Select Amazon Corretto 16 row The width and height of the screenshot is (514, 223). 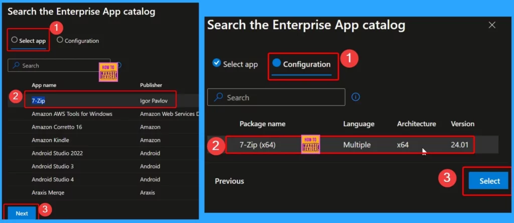click(103, 127)
